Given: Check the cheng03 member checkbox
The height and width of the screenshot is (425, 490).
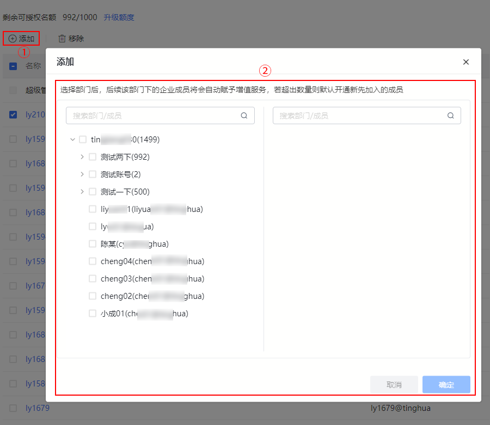Looking at the screenshot, I should [x=93, y=279].
